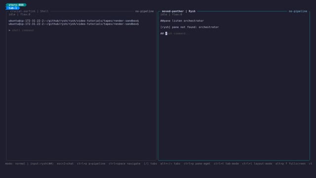Click the second ubuntu prompt line in Shell pane
This screenshot has height=178, width=316.
(74, 24)
